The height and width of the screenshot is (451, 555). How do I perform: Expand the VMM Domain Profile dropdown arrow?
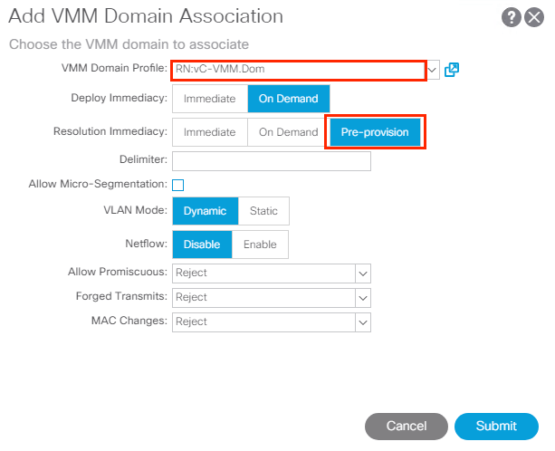[x=433, y=70]
